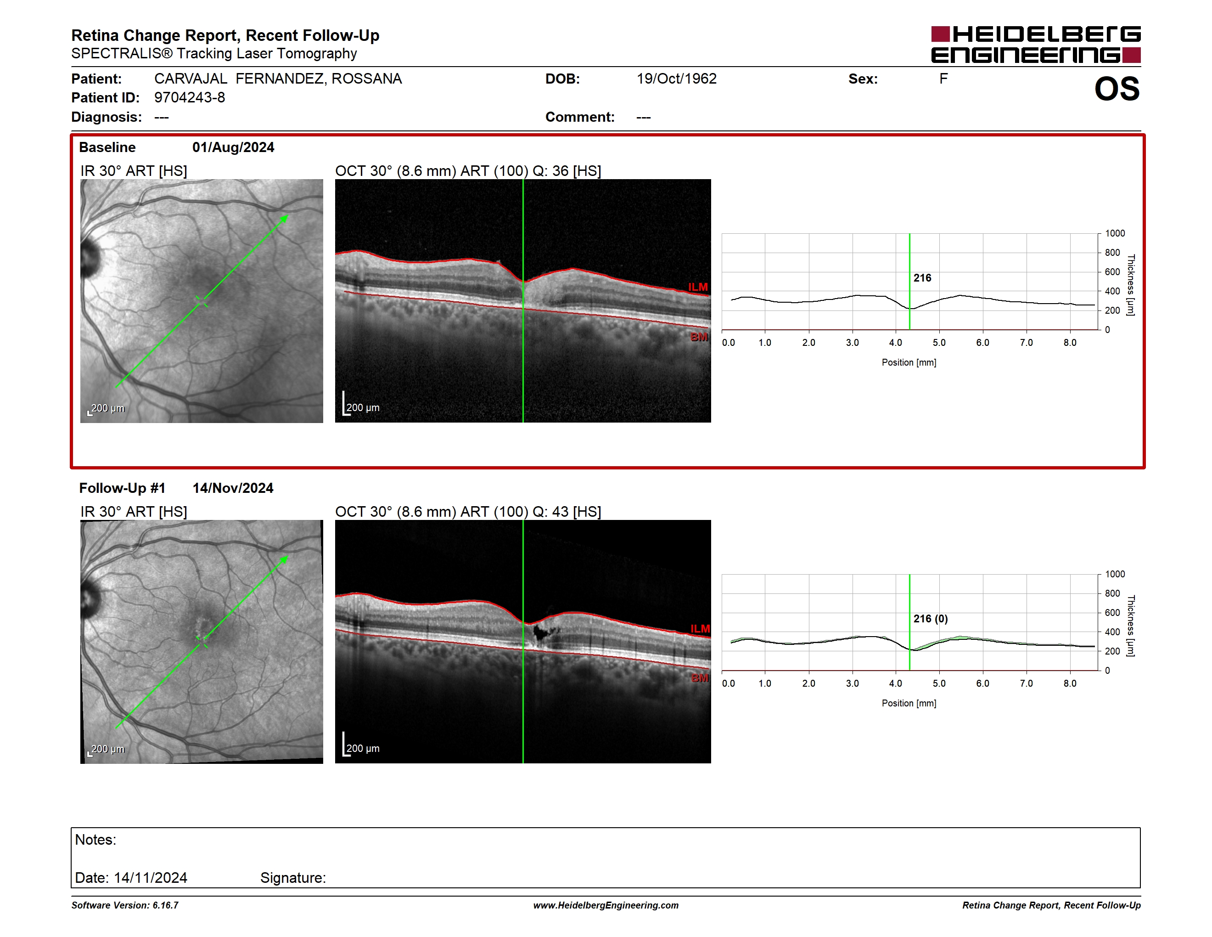The image size is (1212, 937).
Task: Open the www.HeidelbergEngineering.com link
Action: coord(606,905)
